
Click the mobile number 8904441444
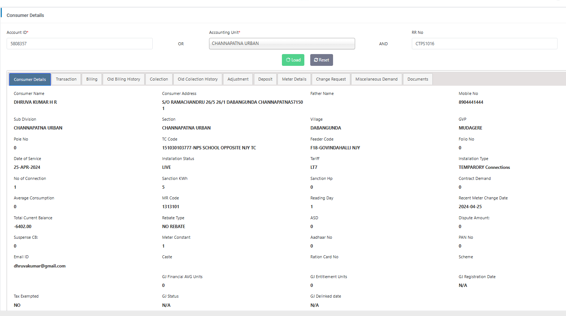click(471, 102)
